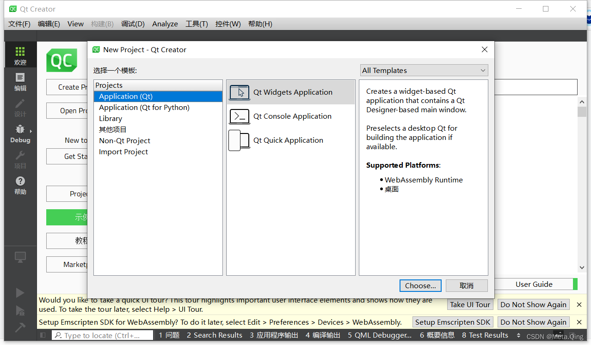Open the 帮助(H) menu

[x=260, y=24]
